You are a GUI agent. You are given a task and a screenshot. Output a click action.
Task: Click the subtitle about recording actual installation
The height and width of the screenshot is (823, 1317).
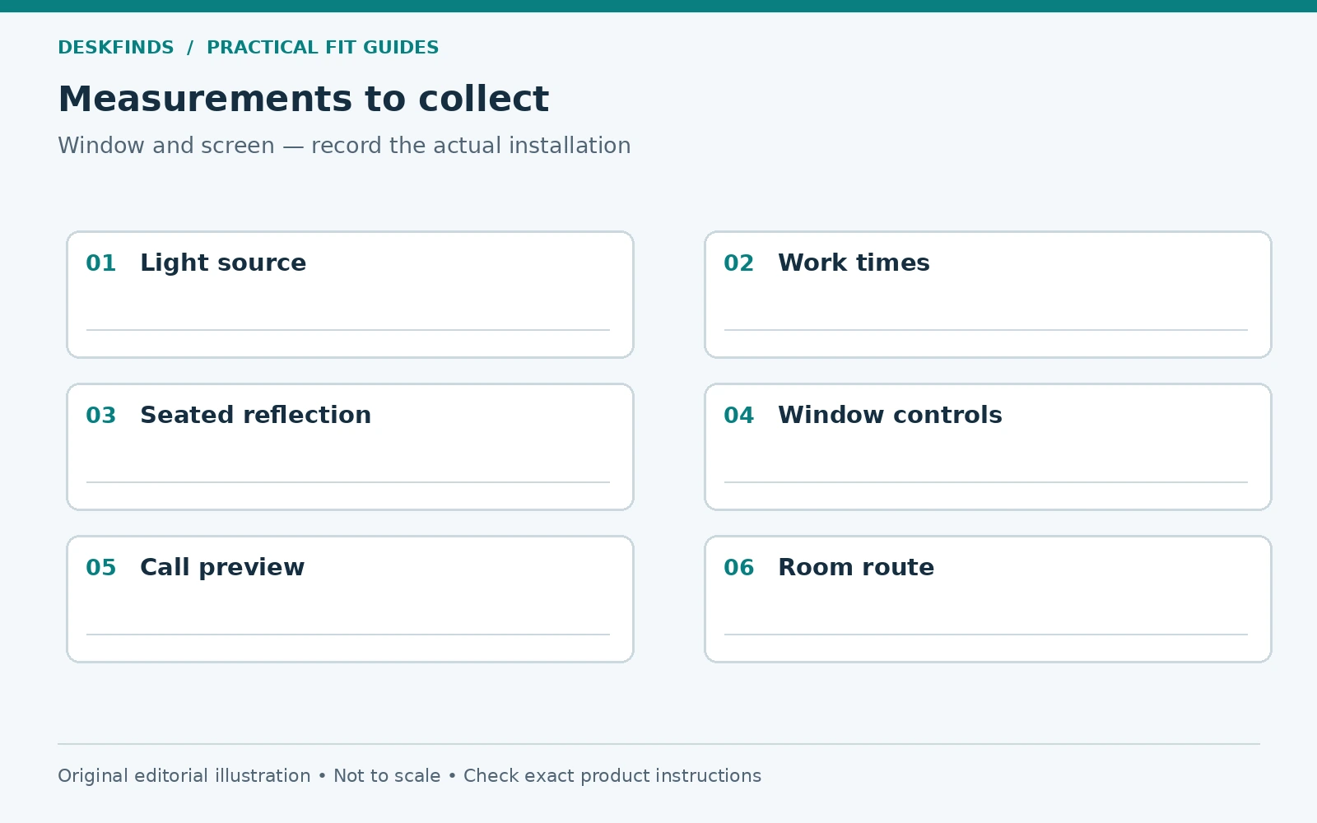point(344,146)
